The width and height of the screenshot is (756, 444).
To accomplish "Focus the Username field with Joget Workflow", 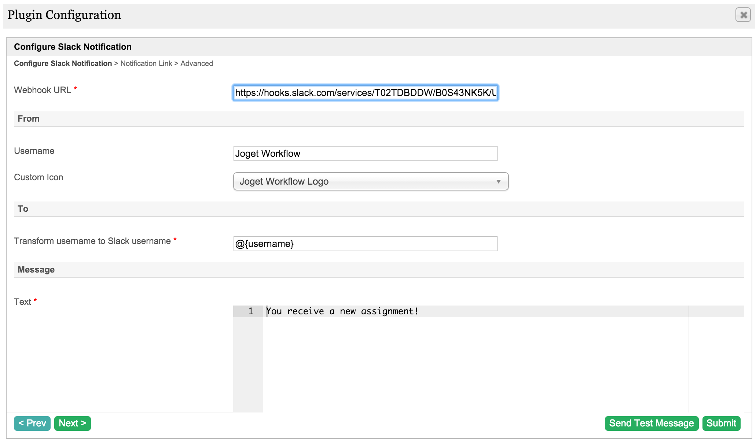I will [x=365, y=153].
